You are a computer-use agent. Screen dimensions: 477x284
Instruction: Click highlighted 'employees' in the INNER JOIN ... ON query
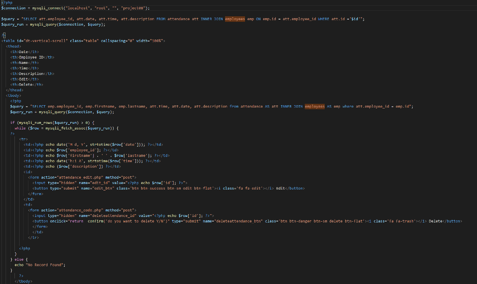pyautogui.click(x=235, y=19)
